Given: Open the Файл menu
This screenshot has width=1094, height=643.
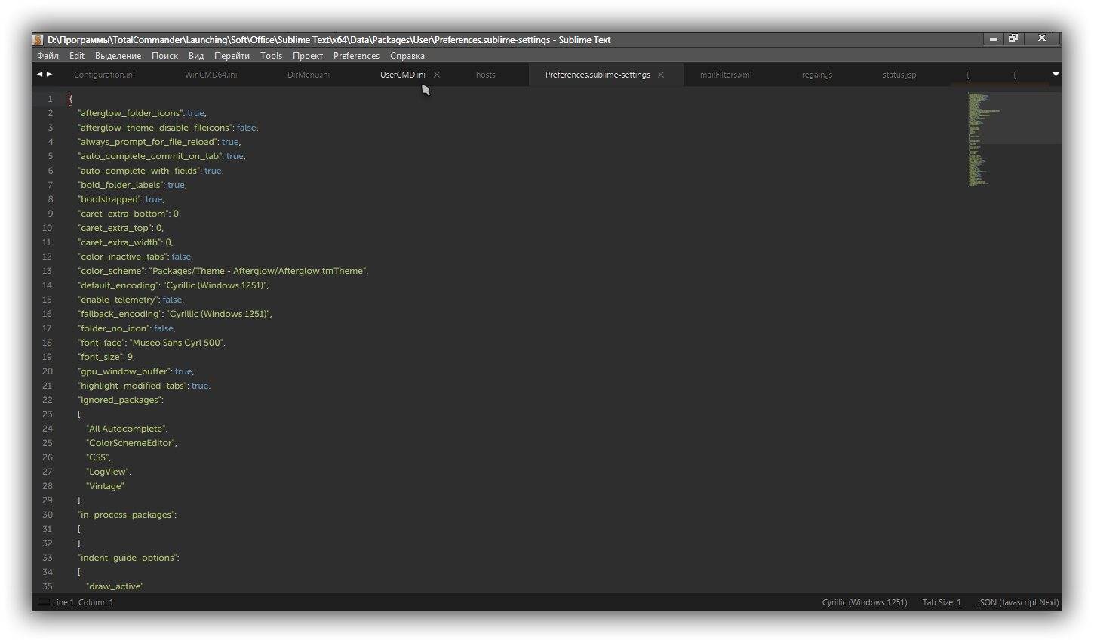Looking at the screenshot, I should click(48, 56).
